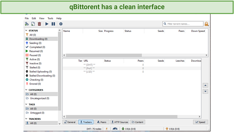Select the Paused (0) filter
The image size is (234, 132).
(x=42, y=55)
